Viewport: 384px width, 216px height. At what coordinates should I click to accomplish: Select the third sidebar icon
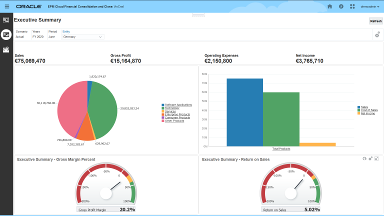[x=6, y=49]
